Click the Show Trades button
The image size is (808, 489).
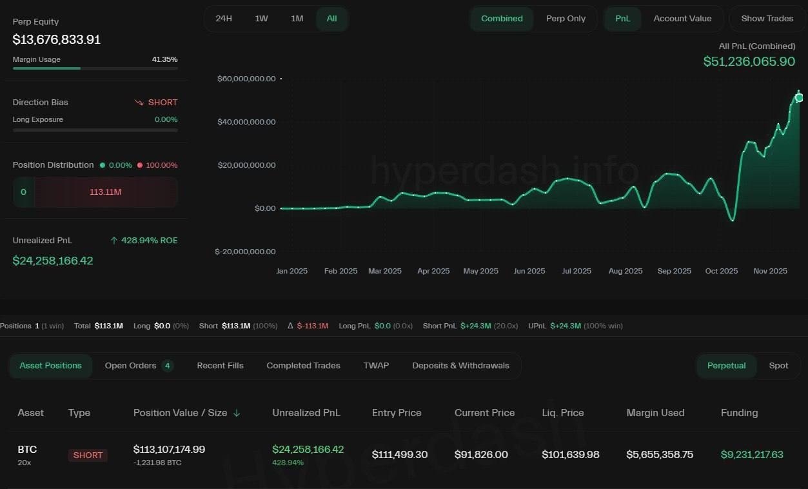click(767, 19)
